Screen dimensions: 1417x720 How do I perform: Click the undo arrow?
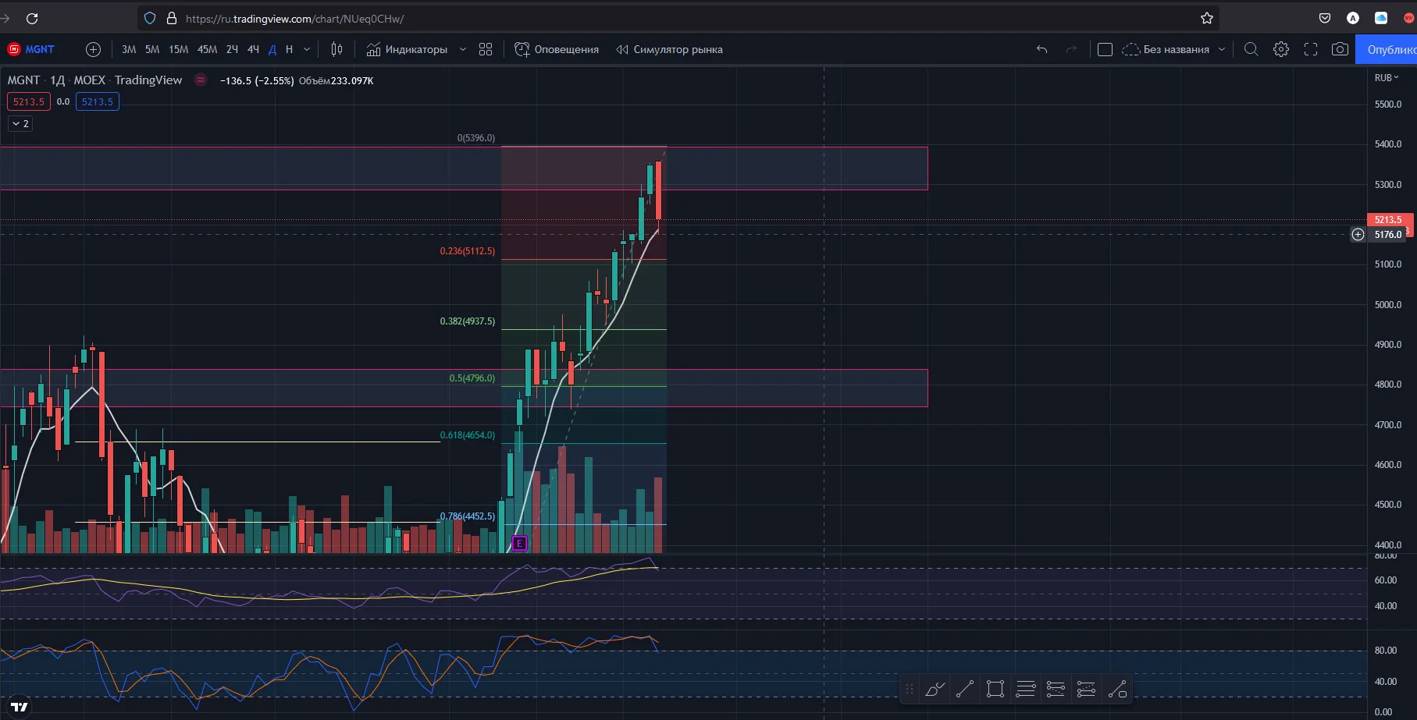(x=1041, y=49)
